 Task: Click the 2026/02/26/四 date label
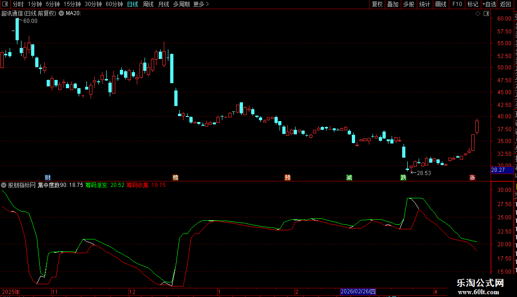tap(358, 292)
